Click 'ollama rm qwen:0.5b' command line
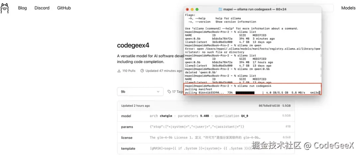The image size is (359, 155). point(253,69)
